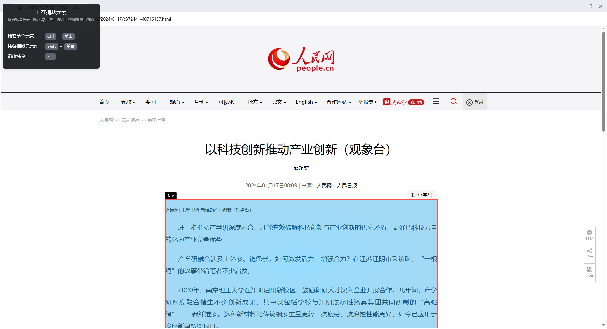Click the Esc key hint for 退出捕获
The height and width of the screenshot is (329, 607).
[50, 57]
